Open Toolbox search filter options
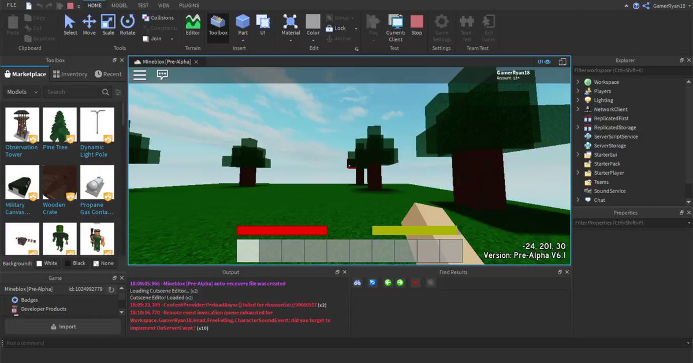The width and height of the screenshot is (693, 363). (118, 92)
